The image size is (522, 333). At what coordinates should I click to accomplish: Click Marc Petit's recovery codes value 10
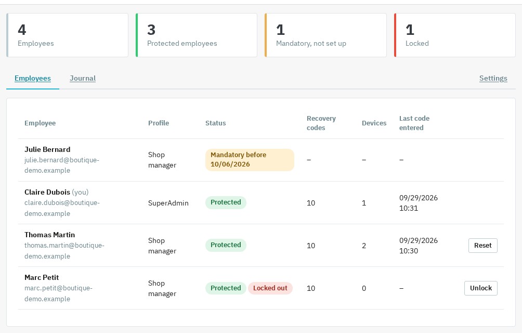click(311, 288)
